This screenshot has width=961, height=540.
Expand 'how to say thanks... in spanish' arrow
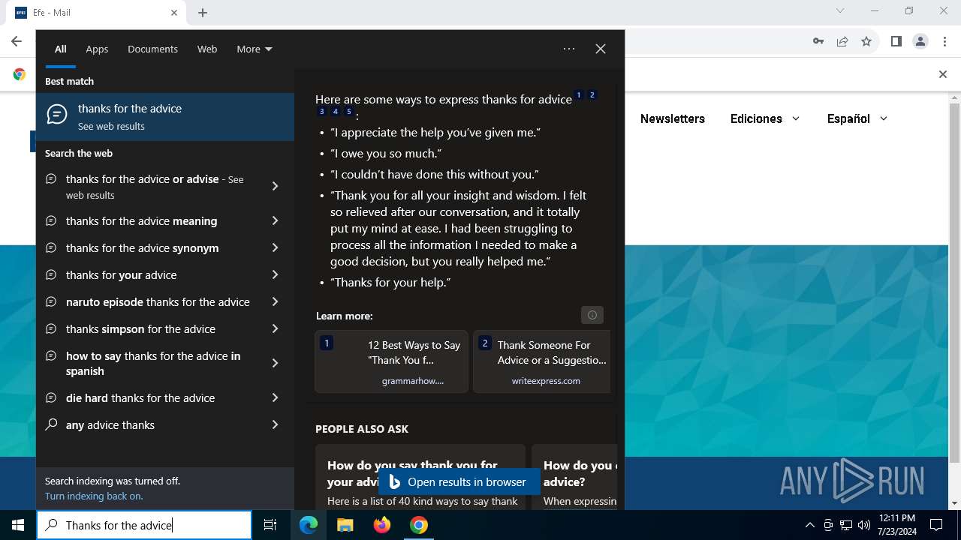click(x=275, y=363)
